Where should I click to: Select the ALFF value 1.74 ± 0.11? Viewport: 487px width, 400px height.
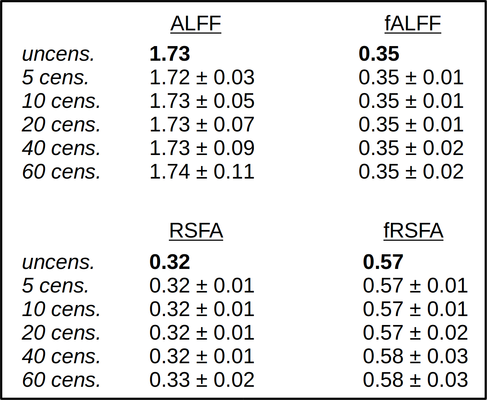[x=202, y=172]
